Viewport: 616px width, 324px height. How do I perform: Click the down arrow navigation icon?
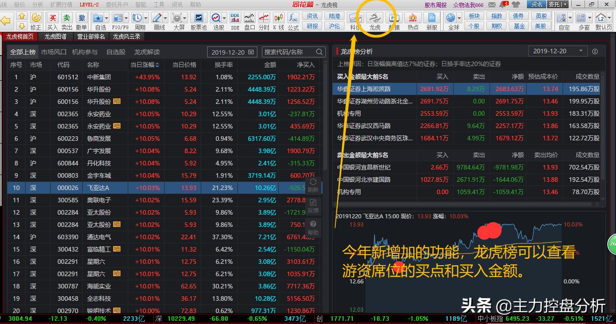[22, 26]
